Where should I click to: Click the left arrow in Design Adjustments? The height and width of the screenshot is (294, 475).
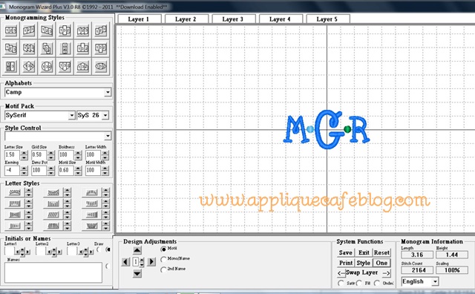tap(125, 261)
